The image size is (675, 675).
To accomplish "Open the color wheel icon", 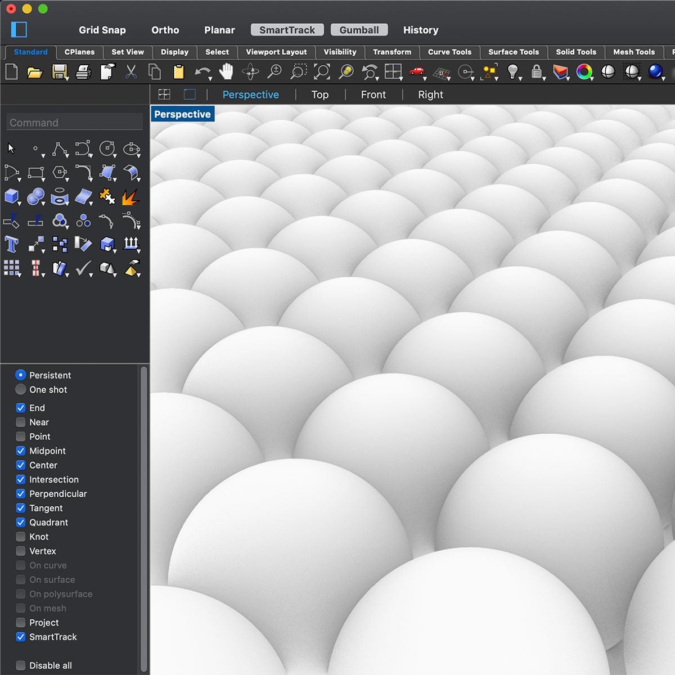I will pyautogui.click(x=584, y=72).
